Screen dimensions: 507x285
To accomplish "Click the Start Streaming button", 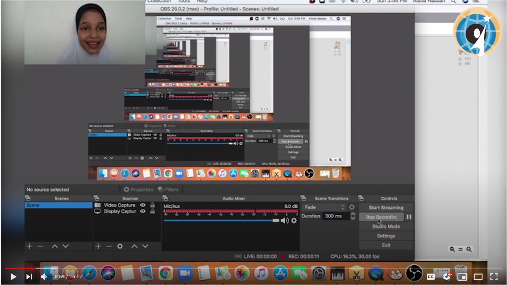I will coord(386,207).
